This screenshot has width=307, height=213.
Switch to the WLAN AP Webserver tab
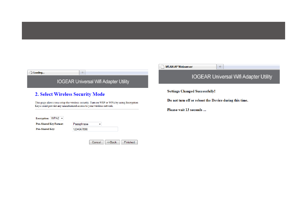(x=188, y=67)
